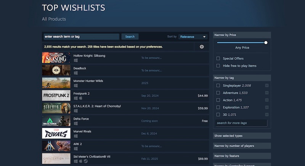Screen dimensions: 305x166
Task: Click the Marvel Rivals thumbnail
Action: pos(56,133)
